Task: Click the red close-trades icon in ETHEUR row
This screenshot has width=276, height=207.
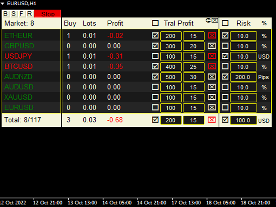Action: [212, 36]
